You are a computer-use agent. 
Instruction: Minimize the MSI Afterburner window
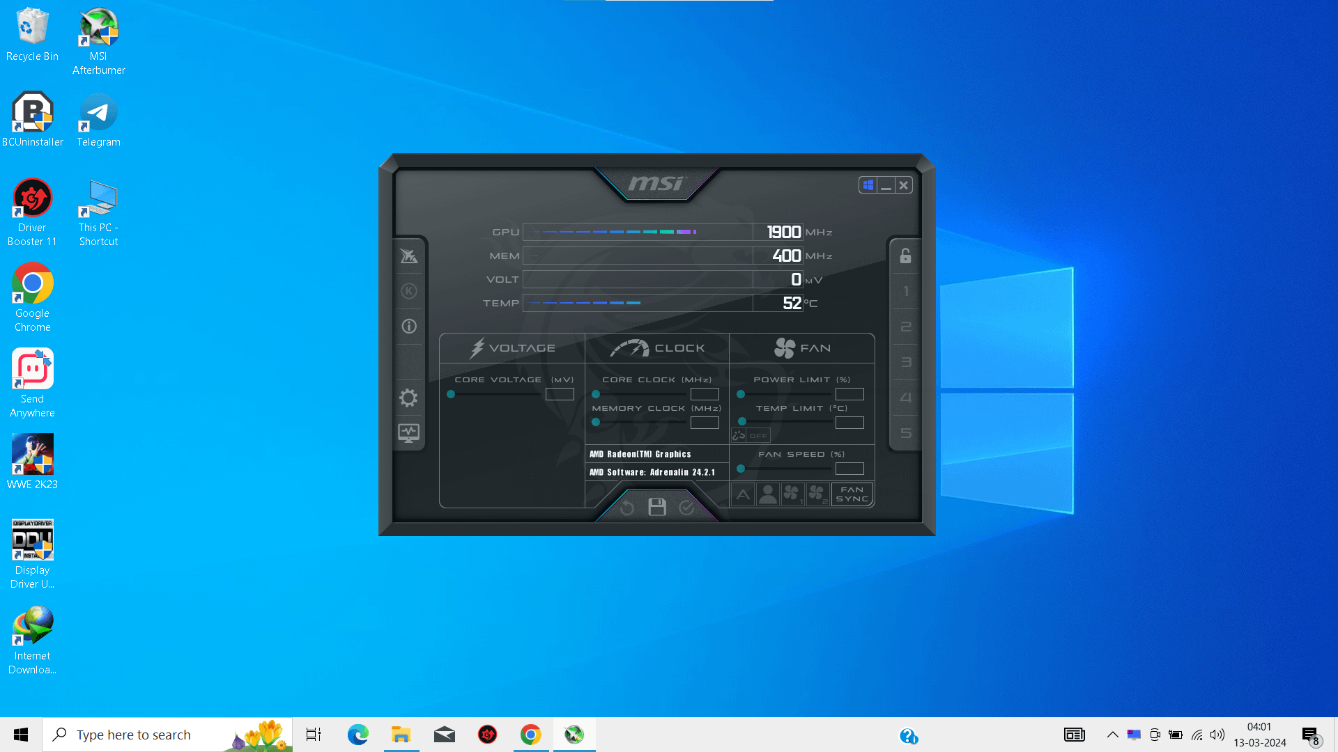click(x=886, y=185)
